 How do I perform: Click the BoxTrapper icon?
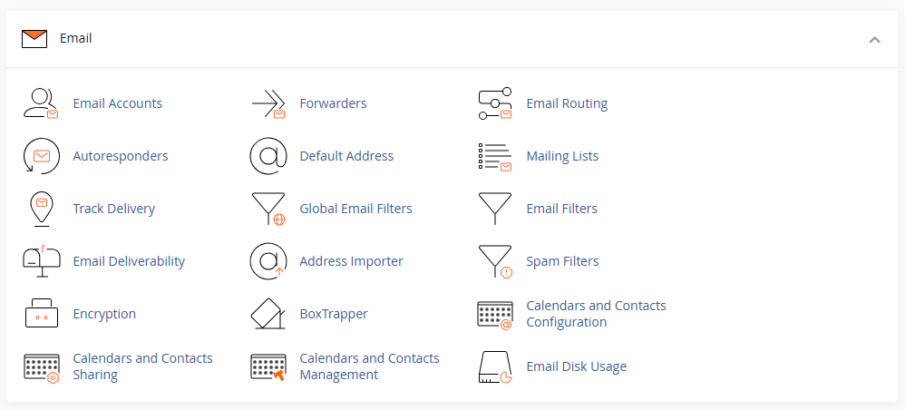(268, 314)
